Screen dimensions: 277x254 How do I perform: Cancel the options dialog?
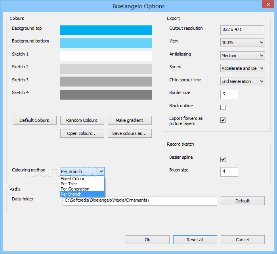[243, 240]
